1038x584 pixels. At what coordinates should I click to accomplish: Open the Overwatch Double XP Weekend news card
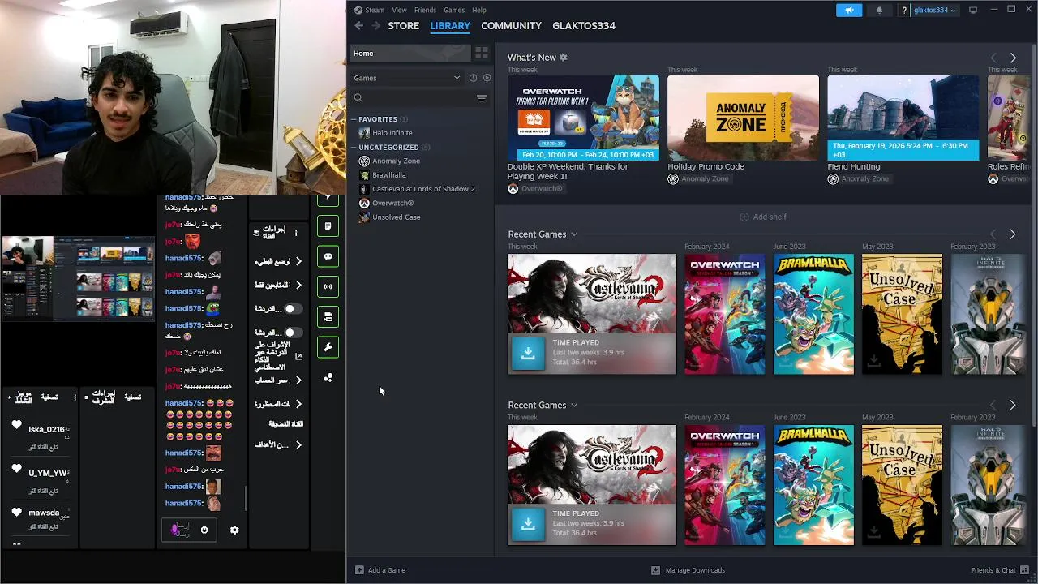tap(583, 118)
